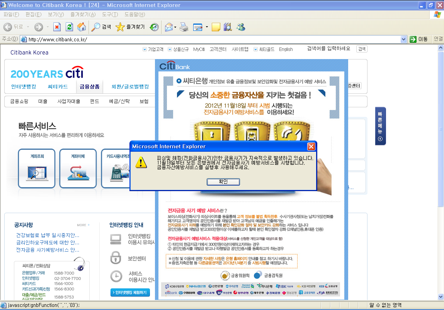
Task: Click the 검색 button beside site search
Action: click(362, 49)
